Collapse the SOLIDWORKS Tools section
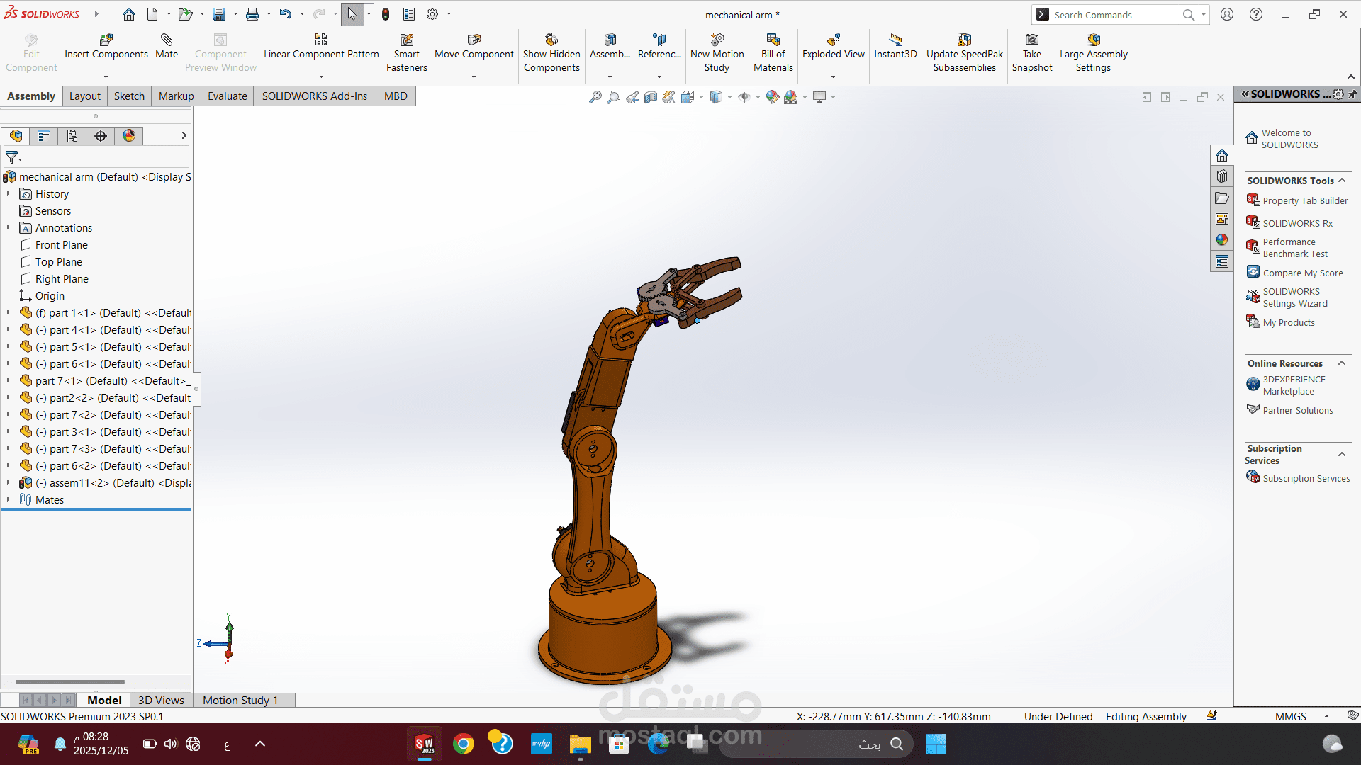1361x765 pixels. coord(1342,181)
